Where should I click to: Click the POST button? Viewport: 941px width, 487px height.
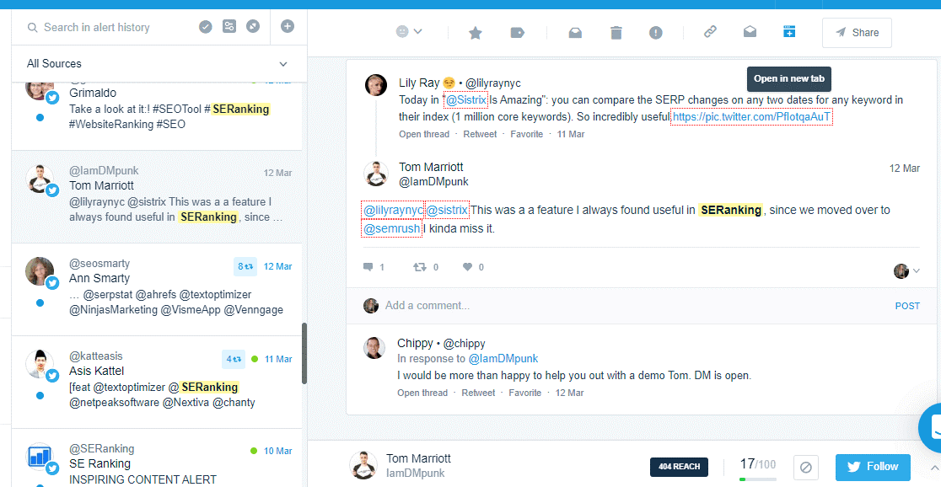pos(907,306)
